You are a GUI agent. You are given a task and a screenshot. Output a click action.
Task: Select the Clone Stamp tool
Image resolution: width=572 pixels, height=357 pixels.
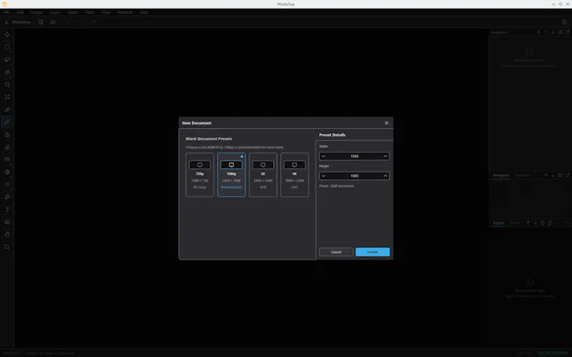[7, 135]
